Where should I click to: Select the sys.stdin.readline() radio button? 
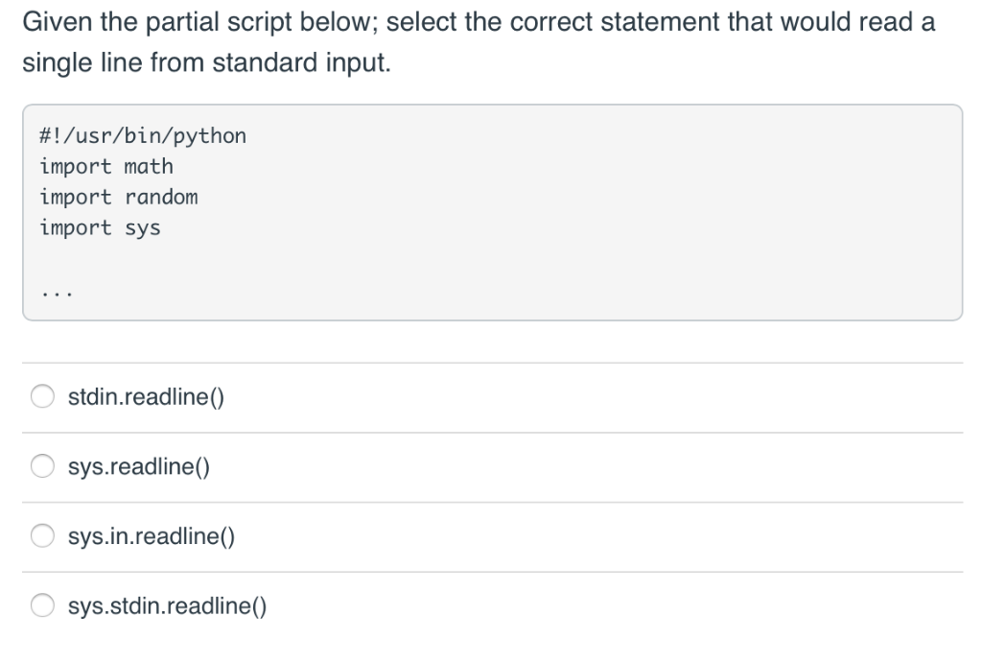click(42, 604)
